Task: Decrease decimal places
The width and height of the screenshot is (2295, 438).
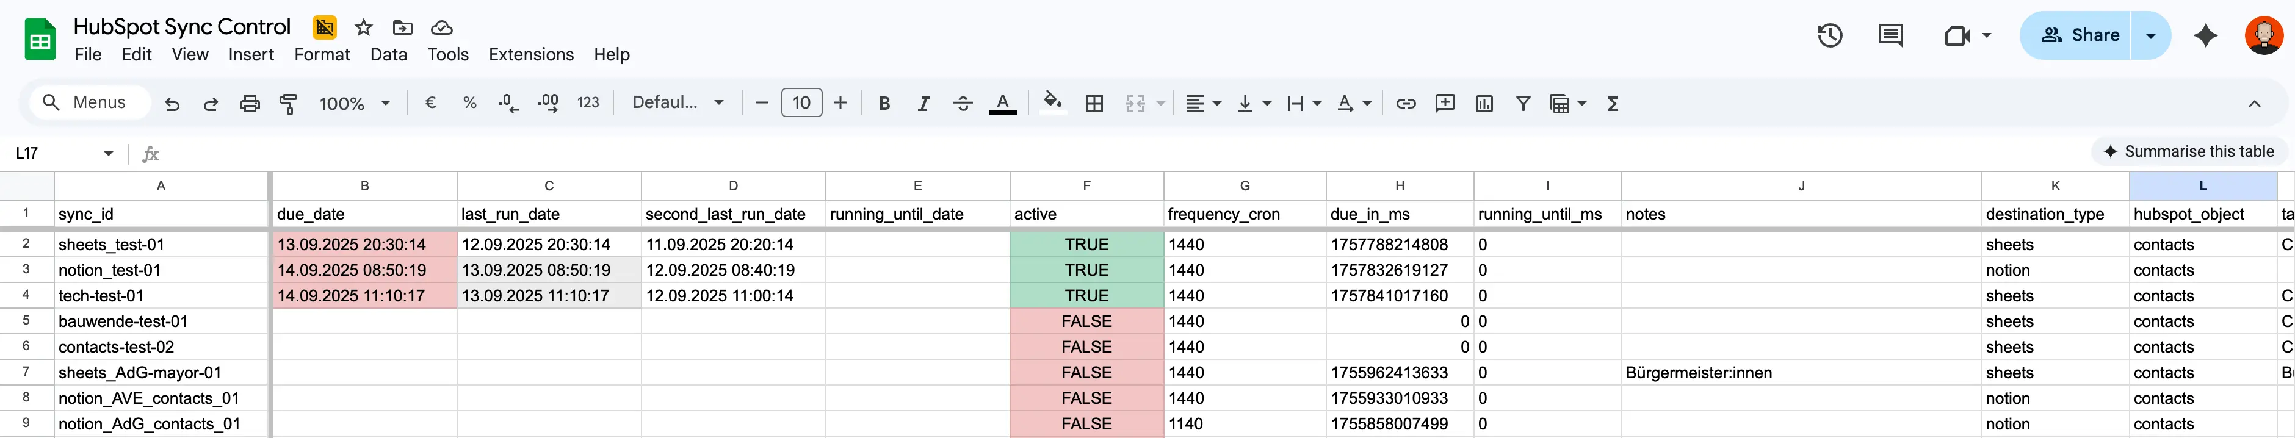Action: [x=508, y=103]
